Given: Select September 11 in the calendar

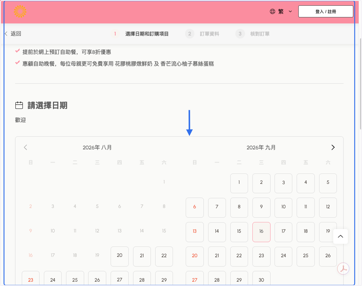Looking at the screenshot, I should [x=306, y=208].
